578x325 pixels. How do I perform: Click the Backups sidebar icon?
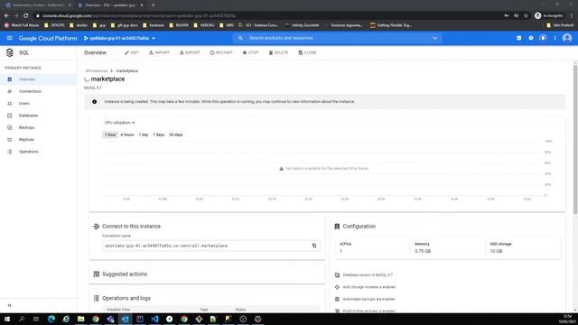(10, 127)
